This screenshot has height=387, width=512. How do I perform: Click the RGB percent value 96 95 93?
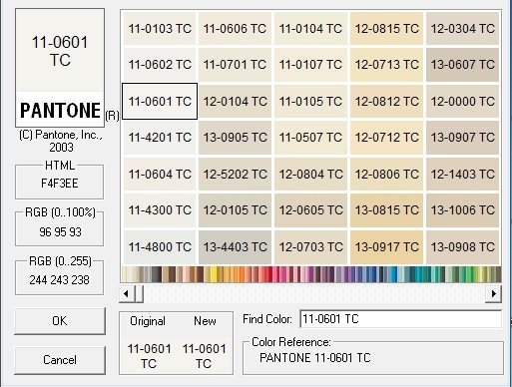(x=60, y=231)
